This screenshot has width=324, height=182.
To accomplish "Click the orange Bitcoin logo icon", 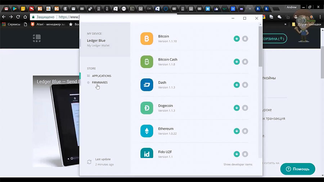I will (x=147, y=38).
